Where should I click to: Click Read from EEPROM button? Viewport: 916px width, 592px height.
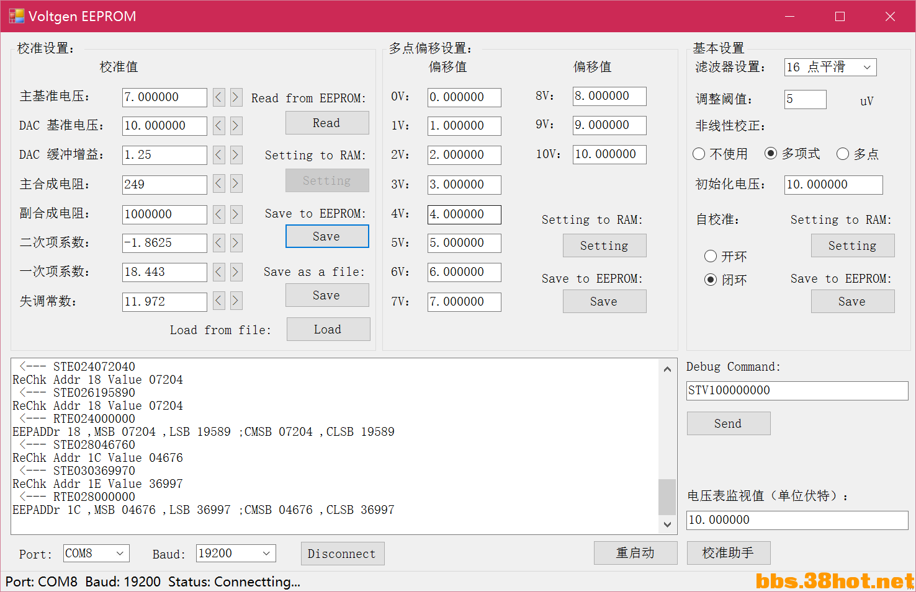[x=327, y=123]
